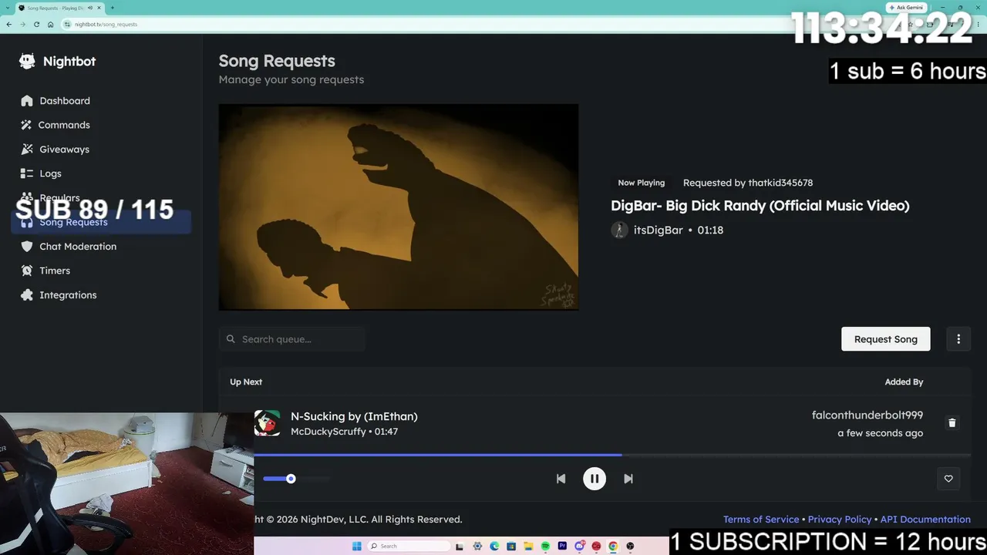
Task: Click the itsDigBar channel avatar
Action: [619, 230]
